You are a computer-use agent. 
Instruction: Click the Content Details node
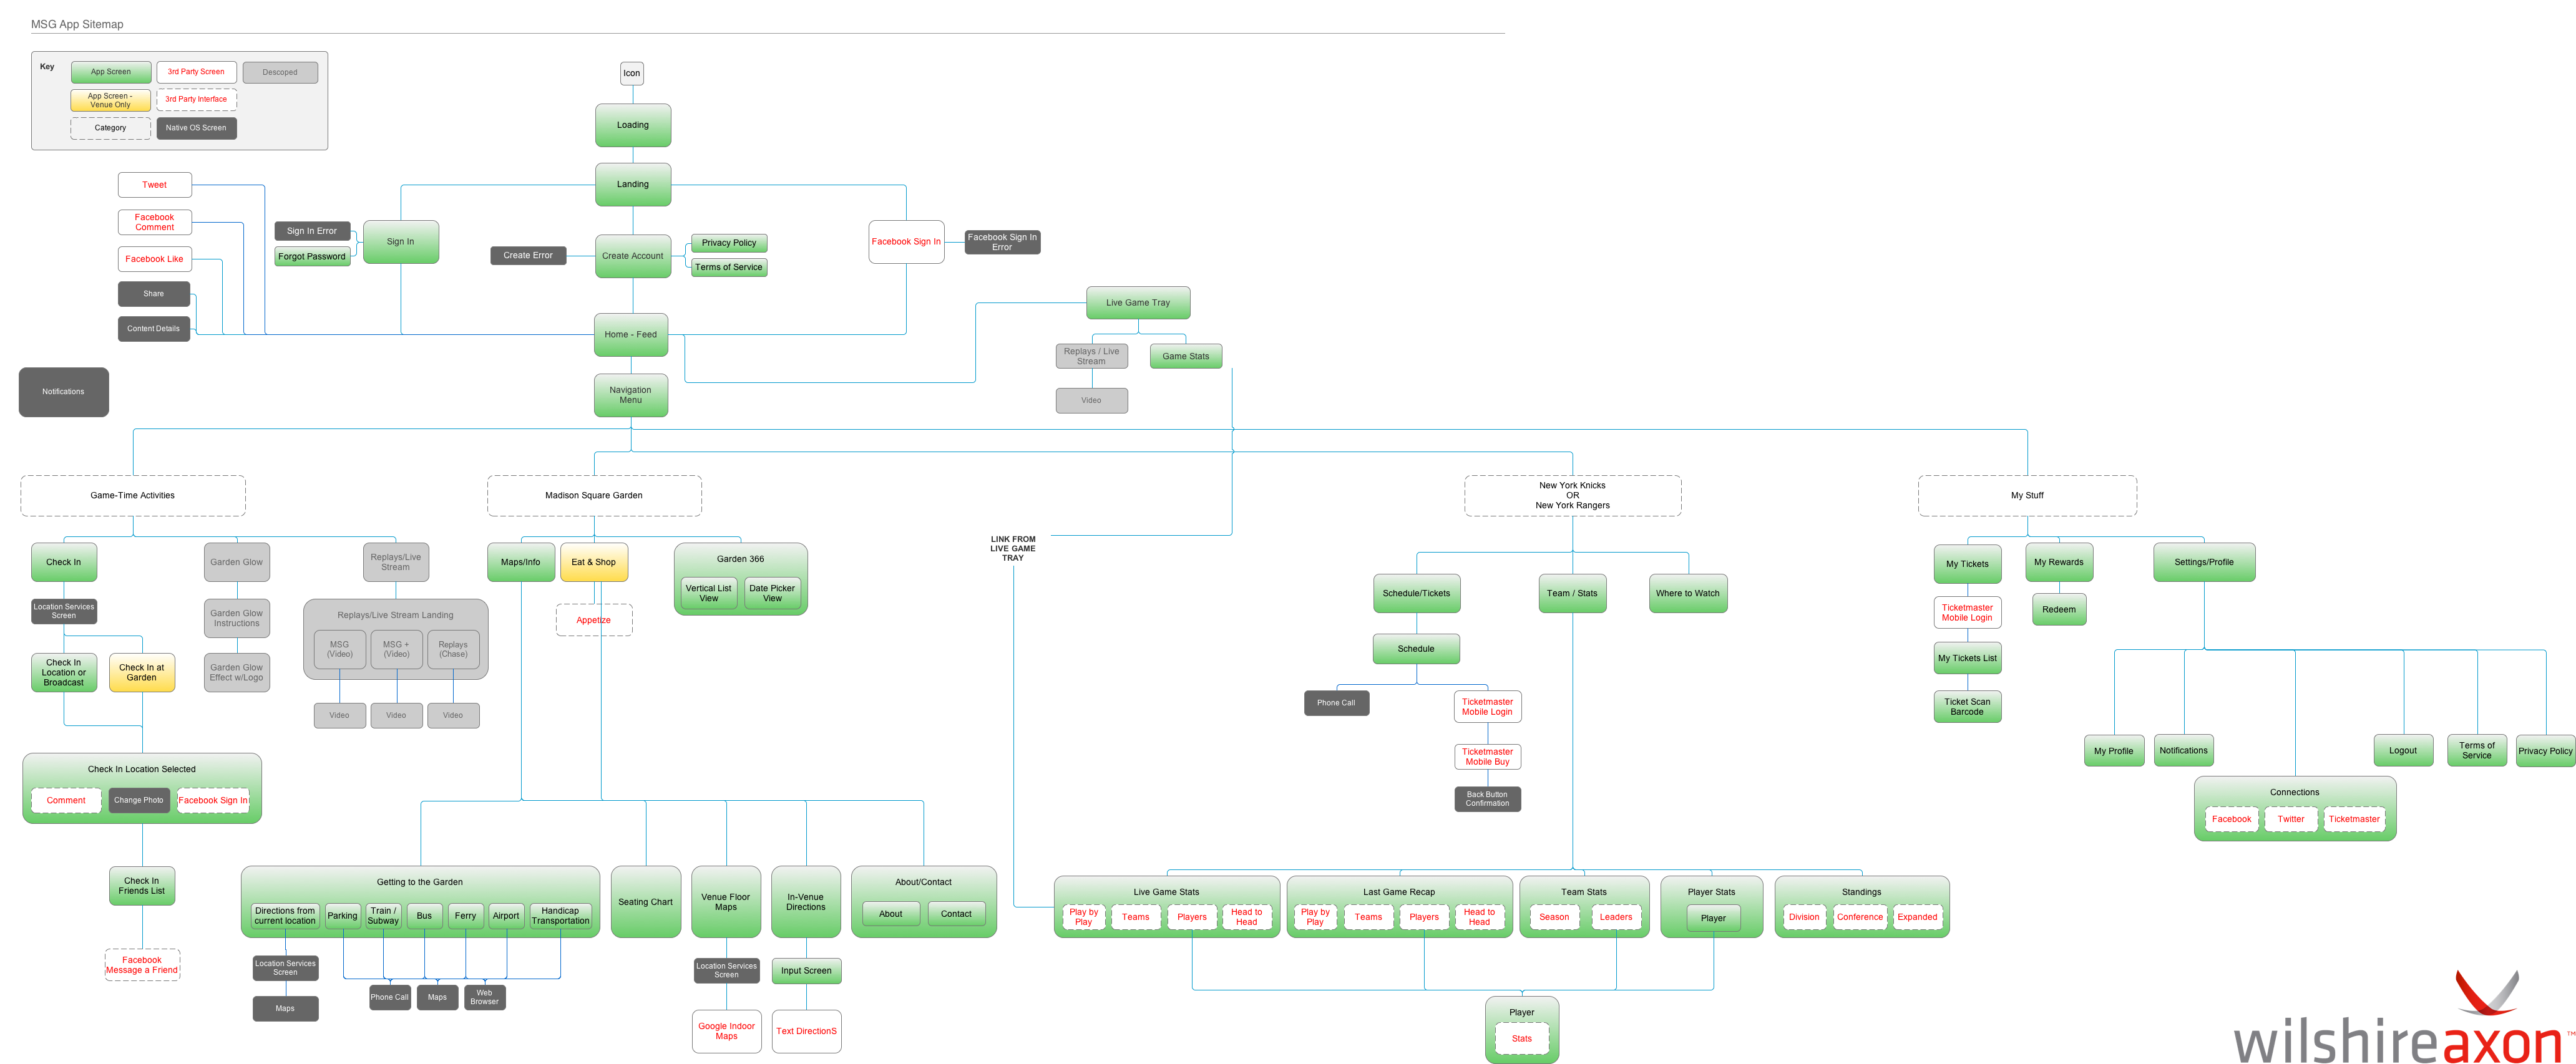154,329
